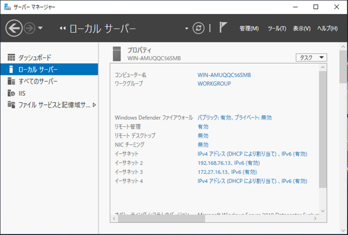Open the ツール(T) menu
Image resolution: width=348 pixels, height=235 pixels.
(277, 29)
